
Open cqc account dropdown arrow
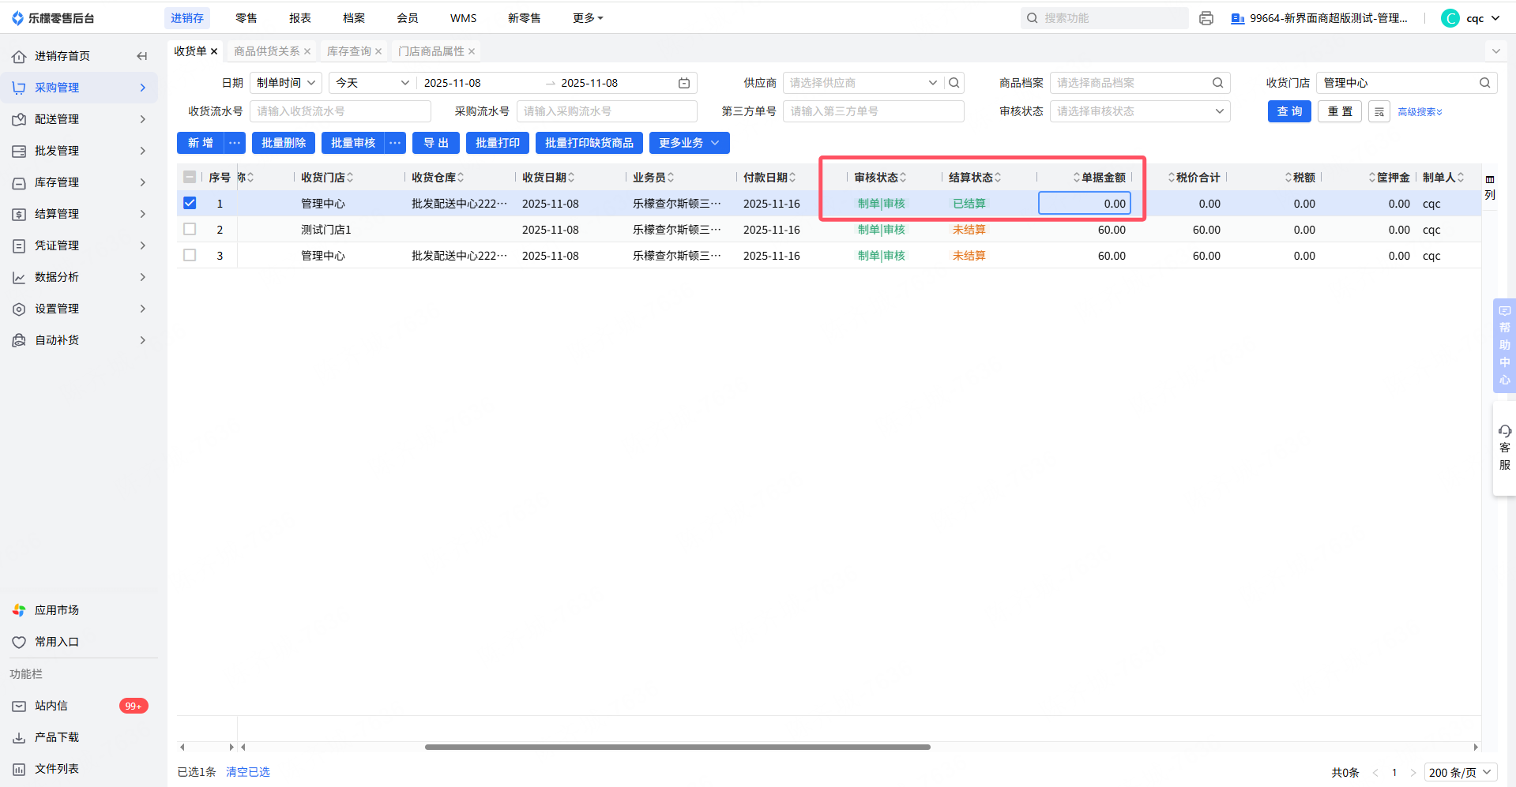click(1495, 18)
